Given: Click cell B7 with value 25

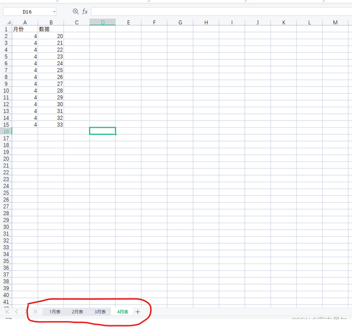Looking at the screenshot, I should tap(51, 70).
